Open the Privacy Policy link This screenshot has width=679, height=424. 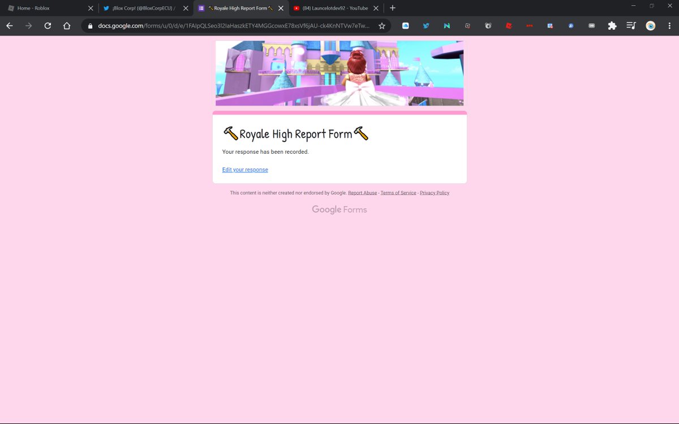[435, 193]
